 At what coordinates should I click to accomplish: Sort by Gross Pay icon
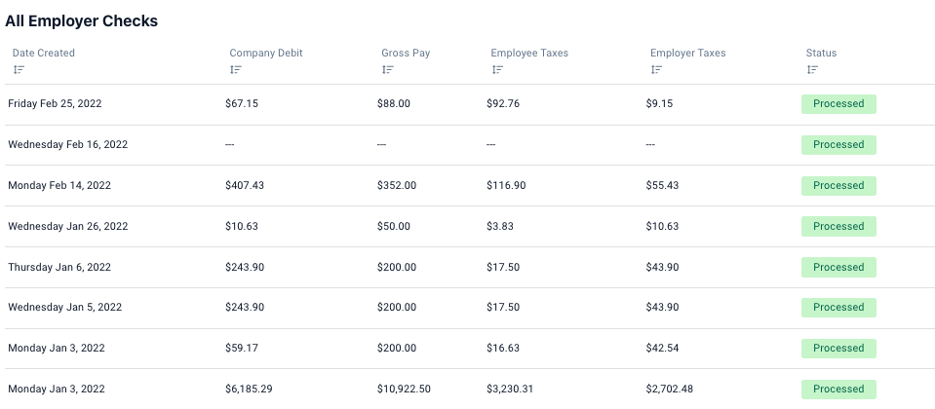coord(388,70)
